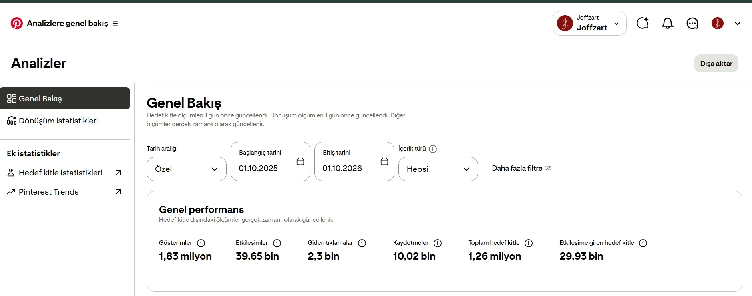
Task: Click the 1,26 milyon hedef kitle value
Action: 495,256
